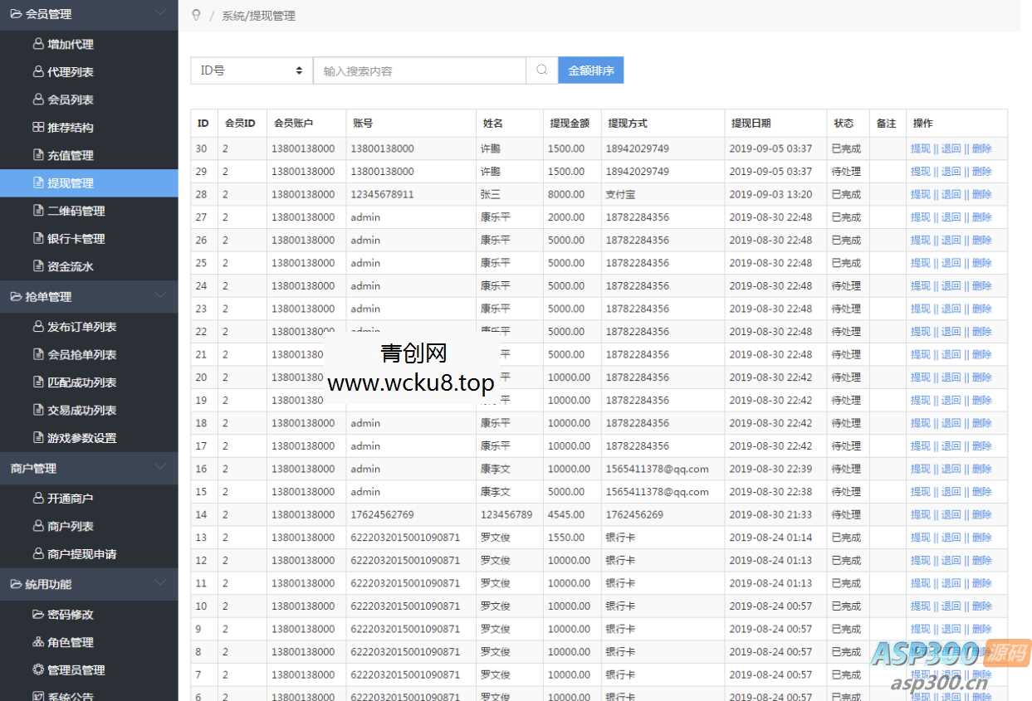Click the location pin icon in the breadcrumb bar
Screen dimensions: 1032x701
tap(196, 15)
